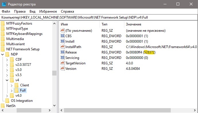The height and width of the screenshot is (113, 198).
Task: Expand the v3.5 tree node
Action: pyautogui.click(x=7, y=75)
